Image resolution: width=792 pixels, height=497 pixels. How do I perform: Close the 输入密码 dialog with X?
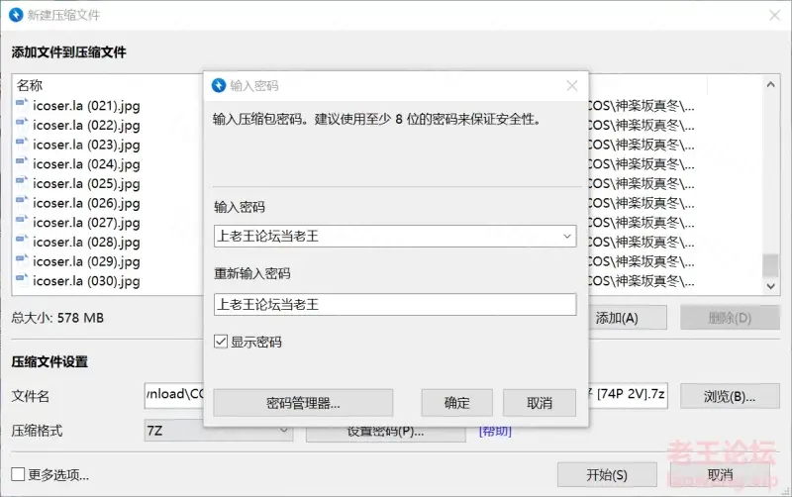coord(572,86)
